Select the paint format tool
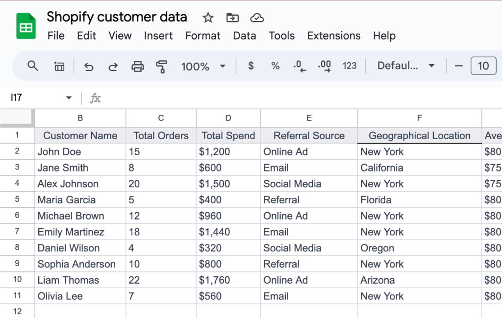Viewport: 502px width, 318px height. pyautogui.click(x=161, y=67)
